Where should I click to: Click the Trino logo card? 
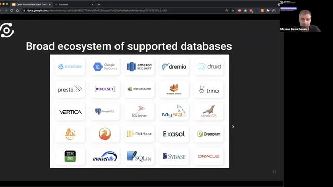(209, 89)
